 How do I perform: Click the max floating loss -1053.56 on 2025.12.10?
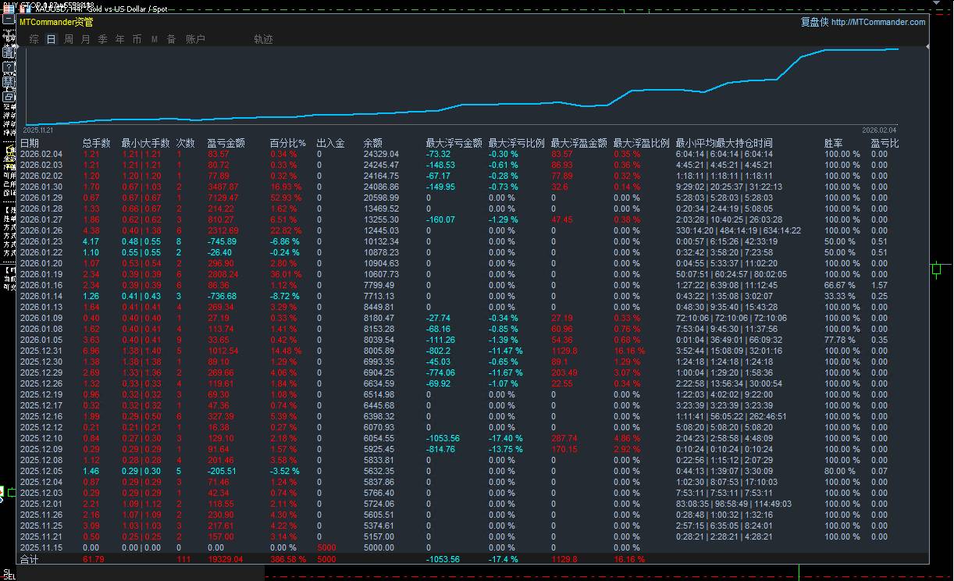click(x=443, y=439)
